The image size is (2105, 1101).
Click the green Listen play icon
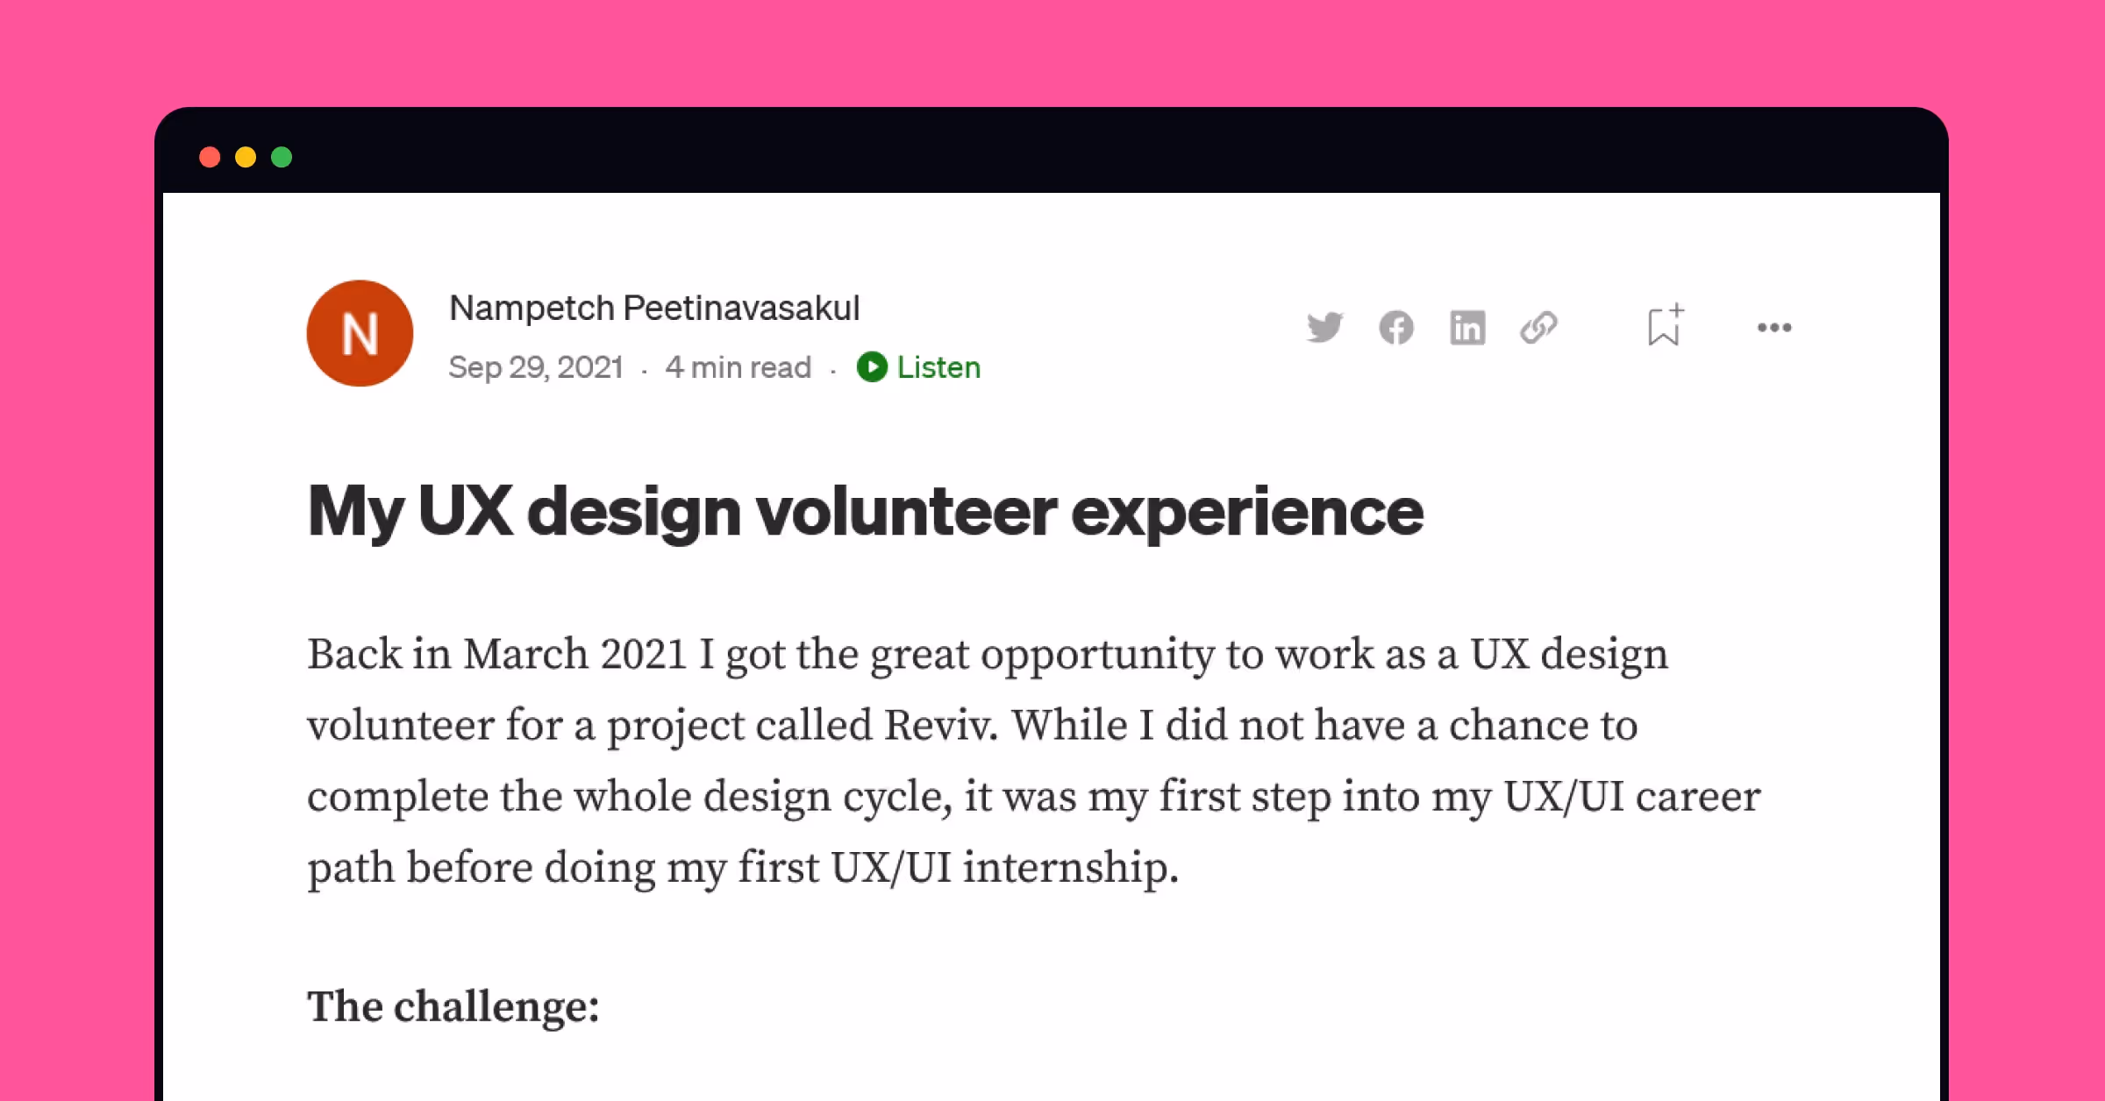point(872,368)
